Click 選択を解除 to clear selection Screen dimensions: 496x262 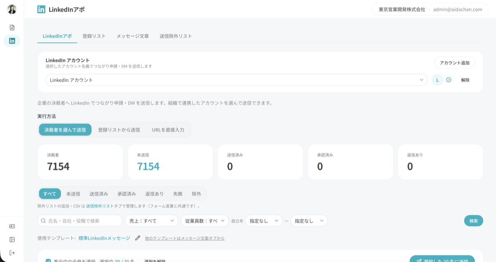[155, 261]
